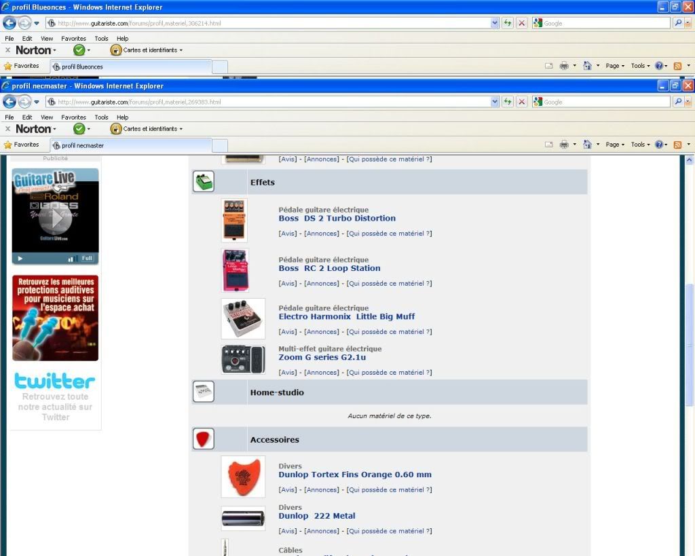Click Refresh icon in the necmaster window
Screen dimensions: 695x556
(x=507, y=101)
